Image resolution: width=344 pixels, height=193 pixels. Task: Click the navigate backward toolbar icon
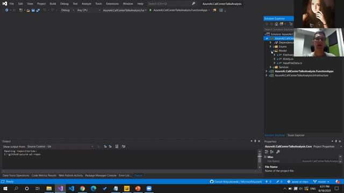tap(7, 10)
